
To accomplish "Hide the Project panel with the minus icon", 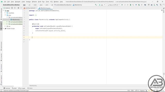I will pyautogui.click(x=21, y=8).
